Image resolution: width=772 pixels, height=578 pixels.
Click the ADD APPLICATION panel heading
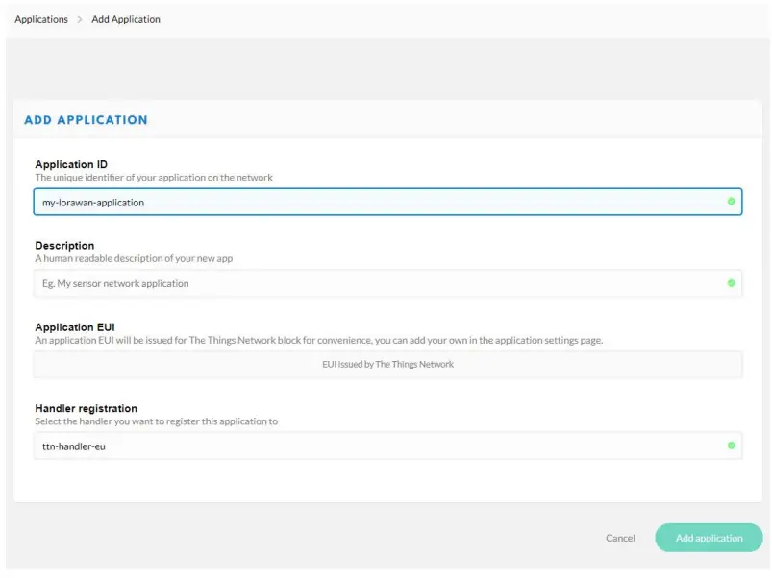tap(86, 120)
